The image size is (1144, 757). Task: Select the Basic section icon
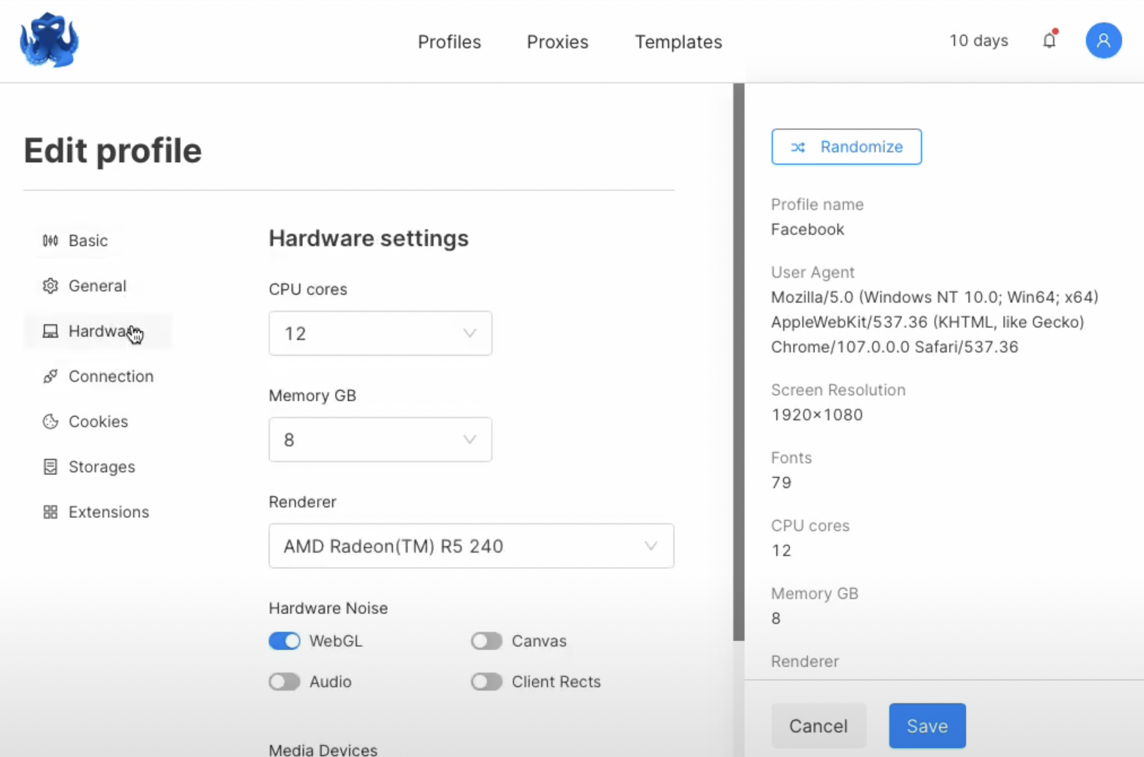pos(50,241)
